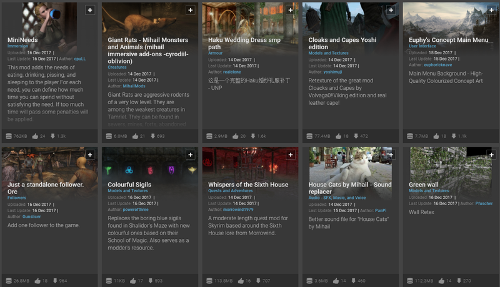Click the 'Wall Retex' description text
500x287 pixels.
click(421, 212)
